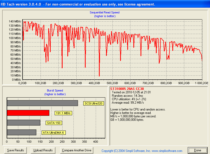Select the red 191.1 MB/s burst bar
Viewport: 210px width, 154px height.
[x=28, y=113]
